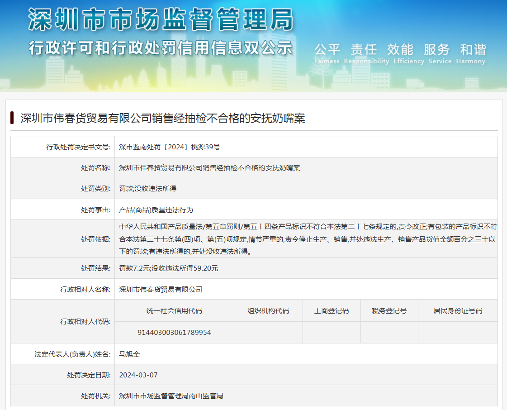The width and height of the screenshot is (507, 410).
Task: Click the 处罚机关 value 南山监管局
Action: [171, 396]
